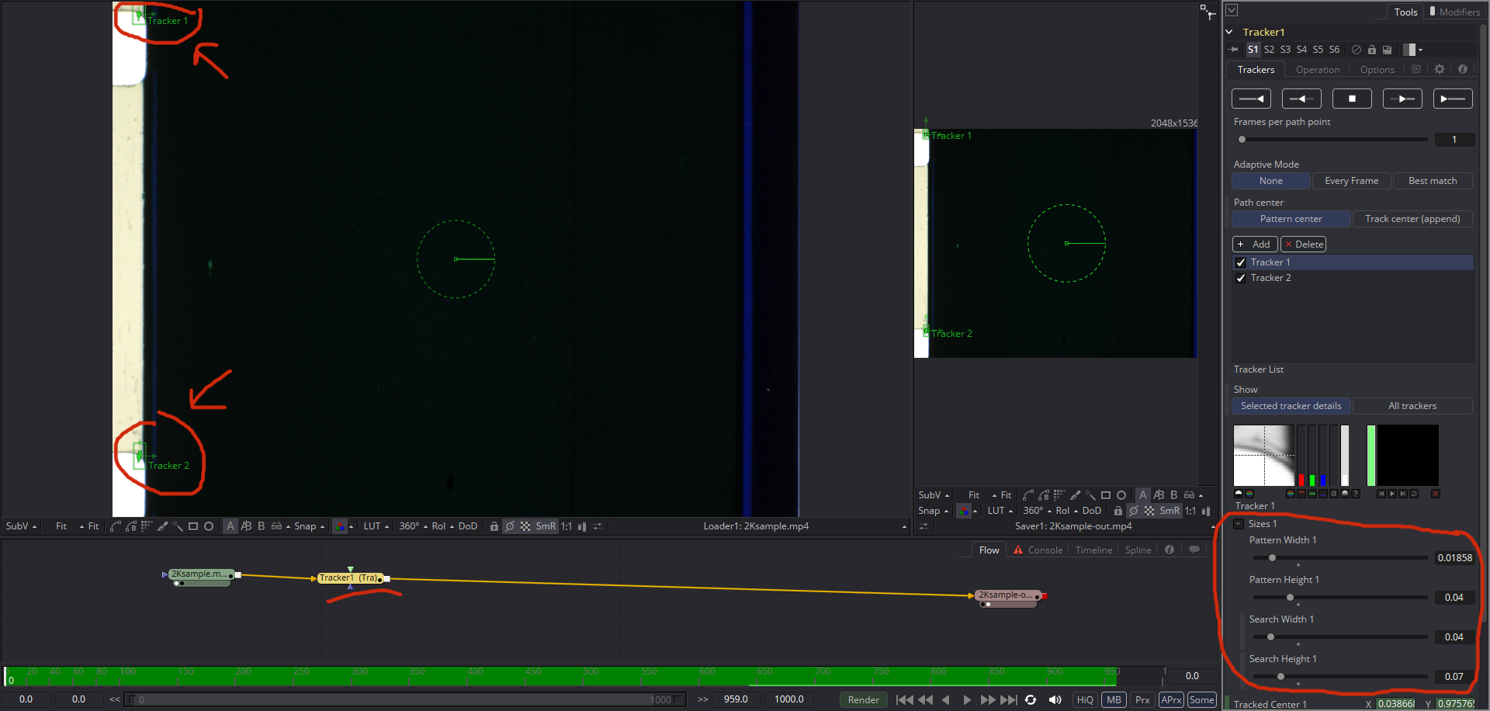This screenshot has width=1490, height=711.
Task: Click the info icon next to the Spline tab
Action: (1169, 550)
